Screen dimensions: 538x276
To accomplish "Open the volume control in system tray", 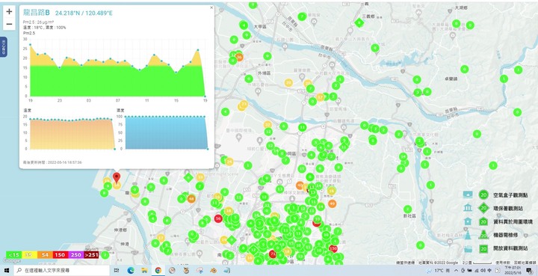I will [x=483, y=271].
